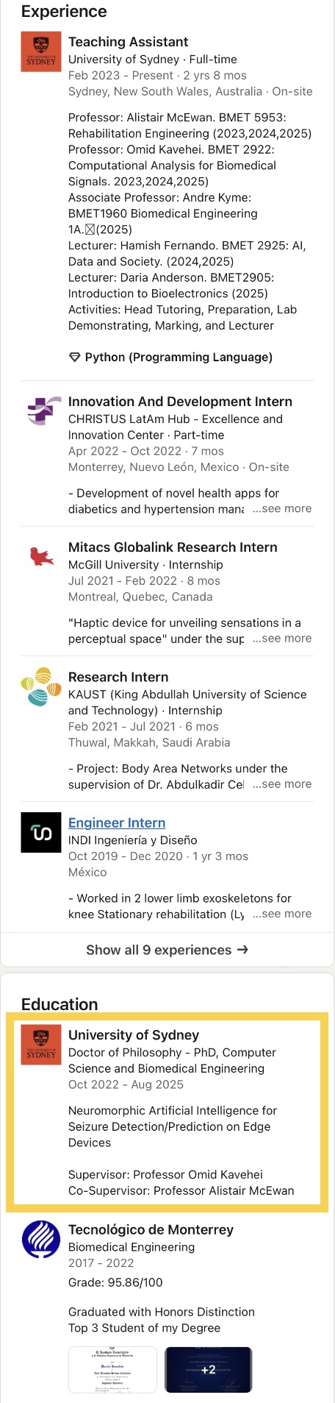Expand 'see more' under Mitacs Globalink Research Intern
335x1403 pixels.
282,639
